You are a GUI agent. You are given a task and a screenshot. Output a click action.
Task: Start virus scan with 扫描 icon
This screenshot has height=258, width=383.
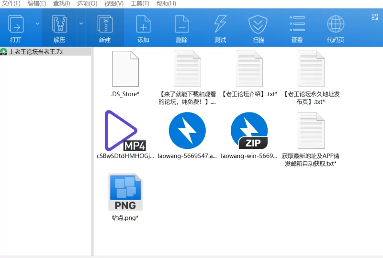tap(258, 24)
